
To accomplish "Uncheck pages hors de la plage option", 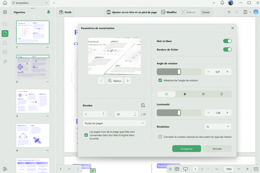I will [86, 135].
